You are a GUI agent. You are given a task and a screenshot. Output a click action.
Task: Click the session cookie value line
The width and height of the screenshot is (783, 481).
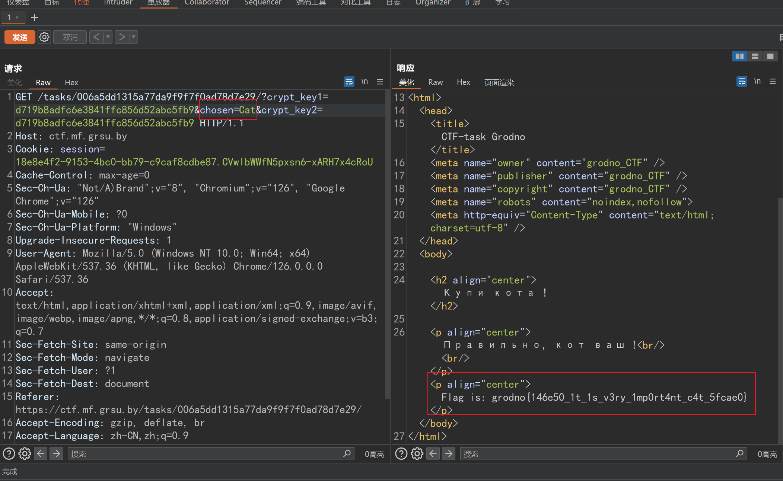point(194,162)
